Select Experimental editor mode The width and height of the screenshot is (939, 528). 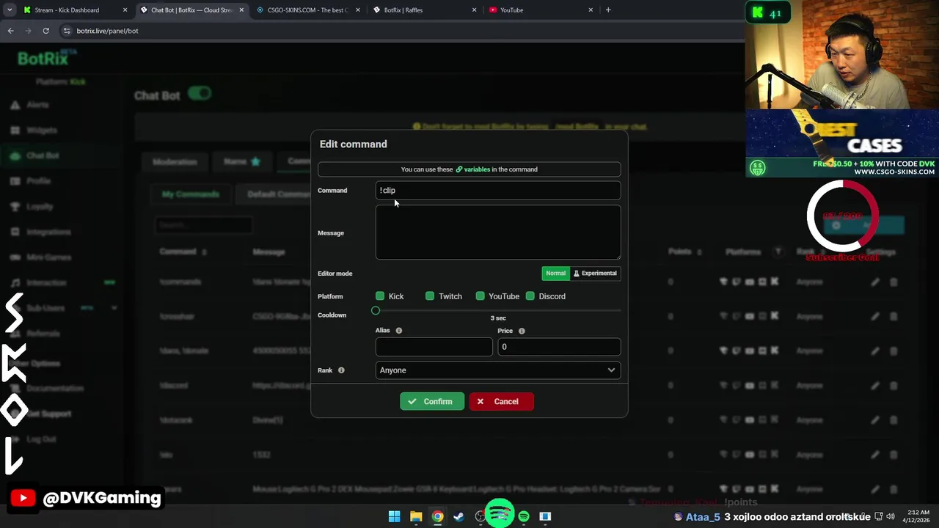[x=595, y=274]
